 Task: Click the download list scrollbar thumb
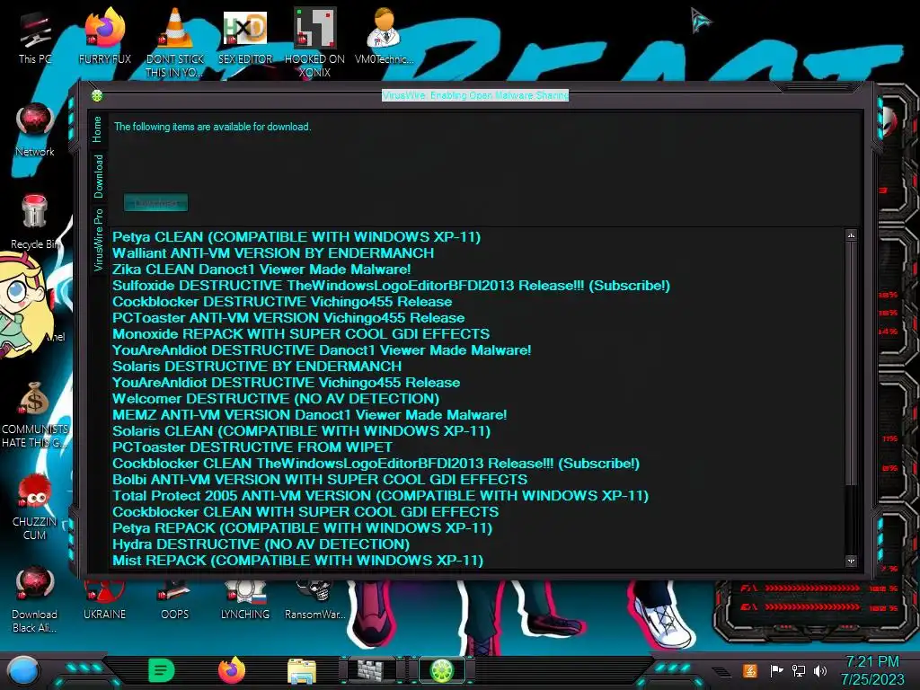(x=851, y=363)
